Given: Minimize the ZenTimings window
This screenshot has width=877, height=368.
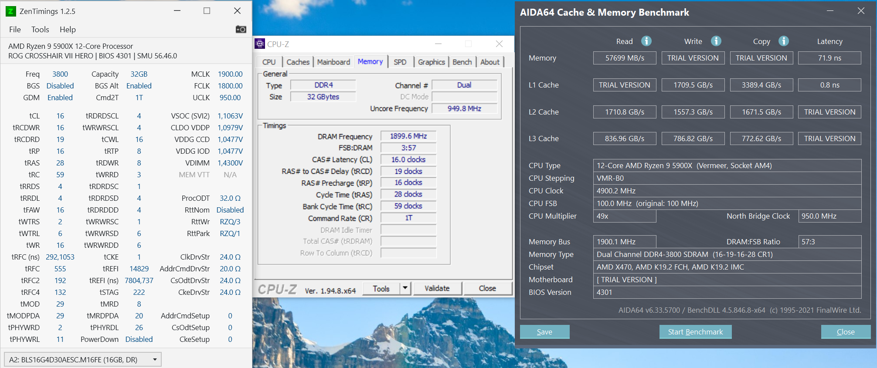Looking at the screenshot, I should coord(177,11).
